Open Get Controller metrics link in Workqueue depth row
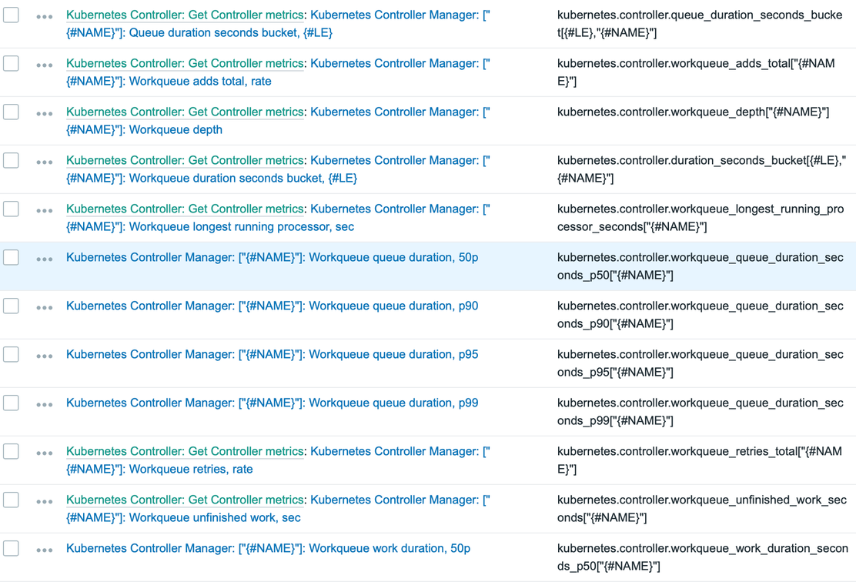The height and width of the screenshot is (582, 856). 185,112
